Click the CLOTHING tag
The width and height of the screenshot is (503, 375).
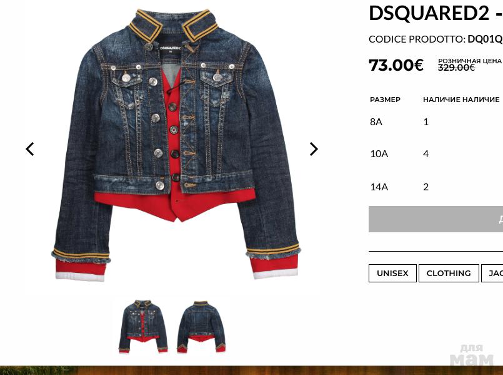tap(449, 273)
